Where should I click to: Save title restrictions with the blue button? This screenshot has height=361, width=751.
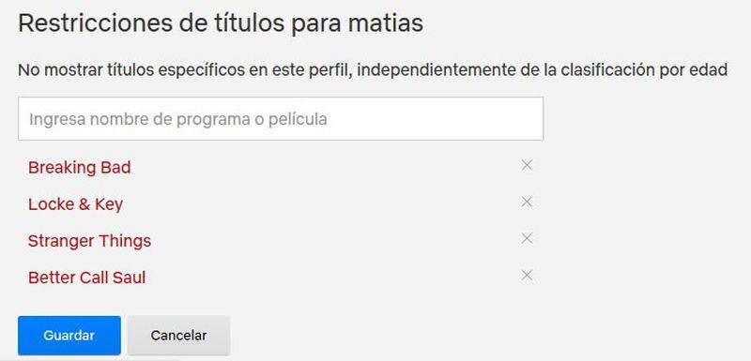69,335
